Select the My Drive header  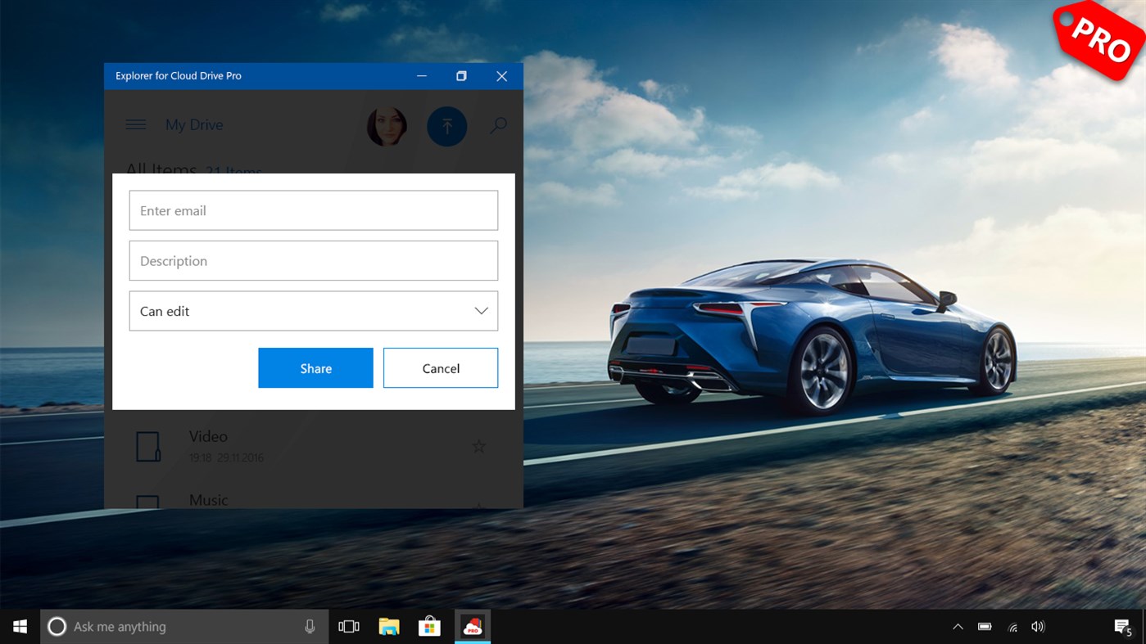tap(194, 124)
